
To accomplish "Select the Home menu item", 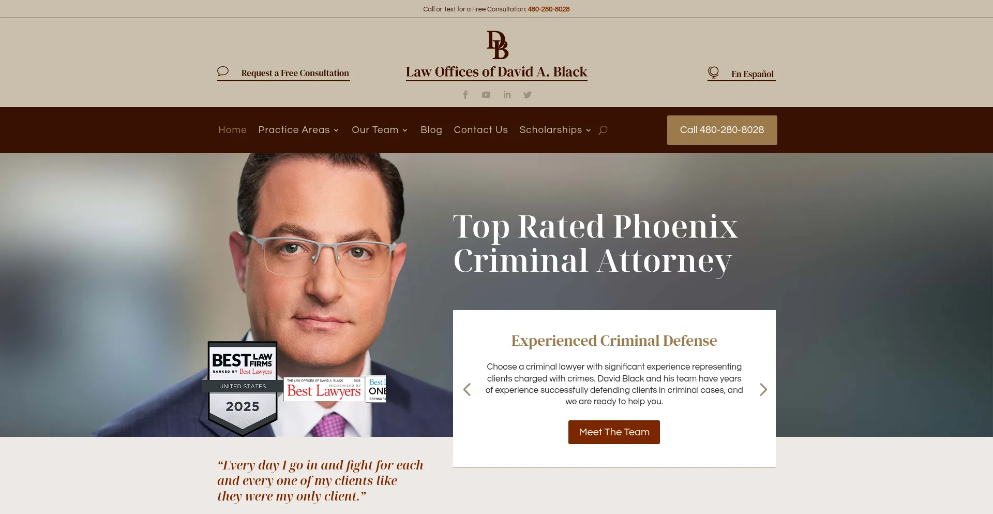I will pyautogui.click(x=232, y=130).
